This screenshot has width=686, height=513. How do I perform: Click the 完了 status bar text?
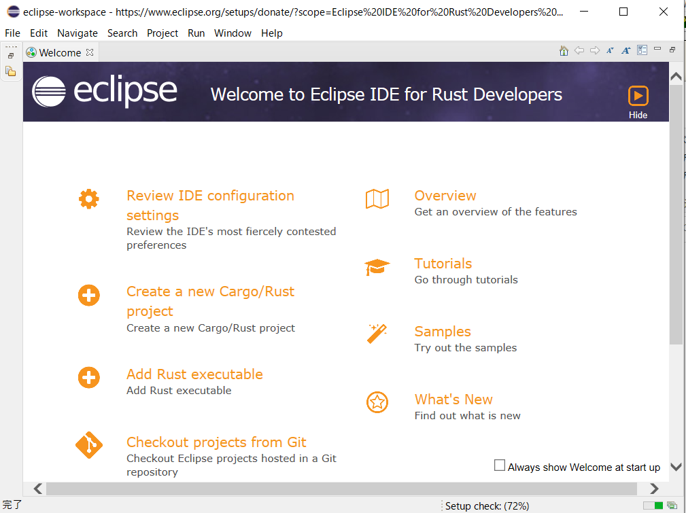point(12,504)
